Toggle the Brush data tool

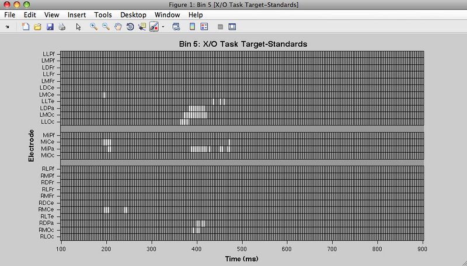click(154, 27)
